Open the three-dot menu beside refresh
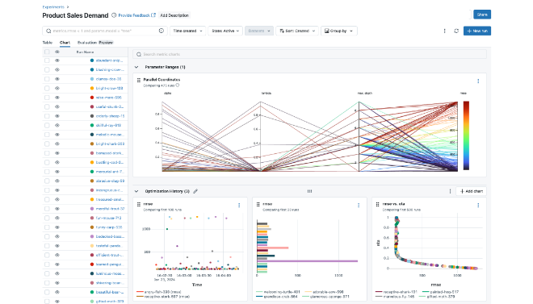Viewport: 533px width, 304px height. [x=444, y=31]
